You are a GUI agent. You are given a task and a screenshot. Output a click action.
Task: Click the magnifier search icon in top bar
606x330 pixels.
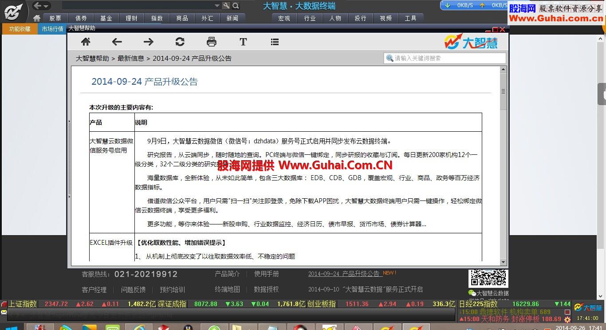236,5
